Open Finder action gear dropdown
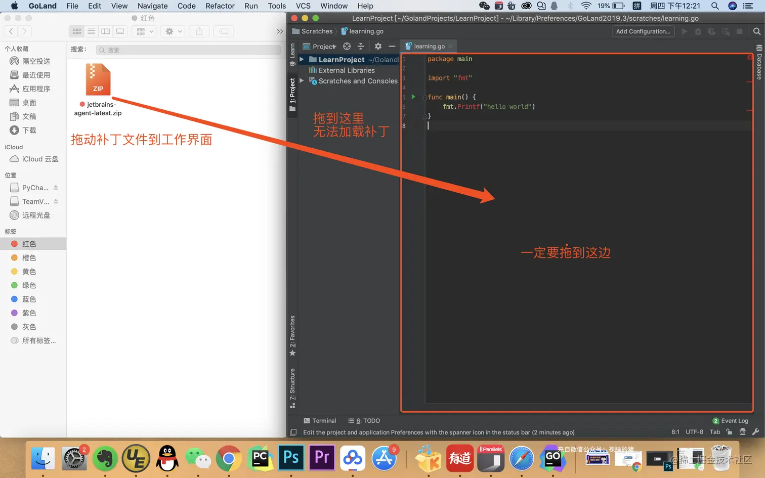 (x=173, y=31)
